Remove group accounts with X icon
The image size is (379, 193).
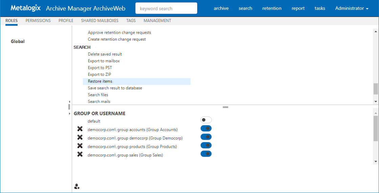80,129
